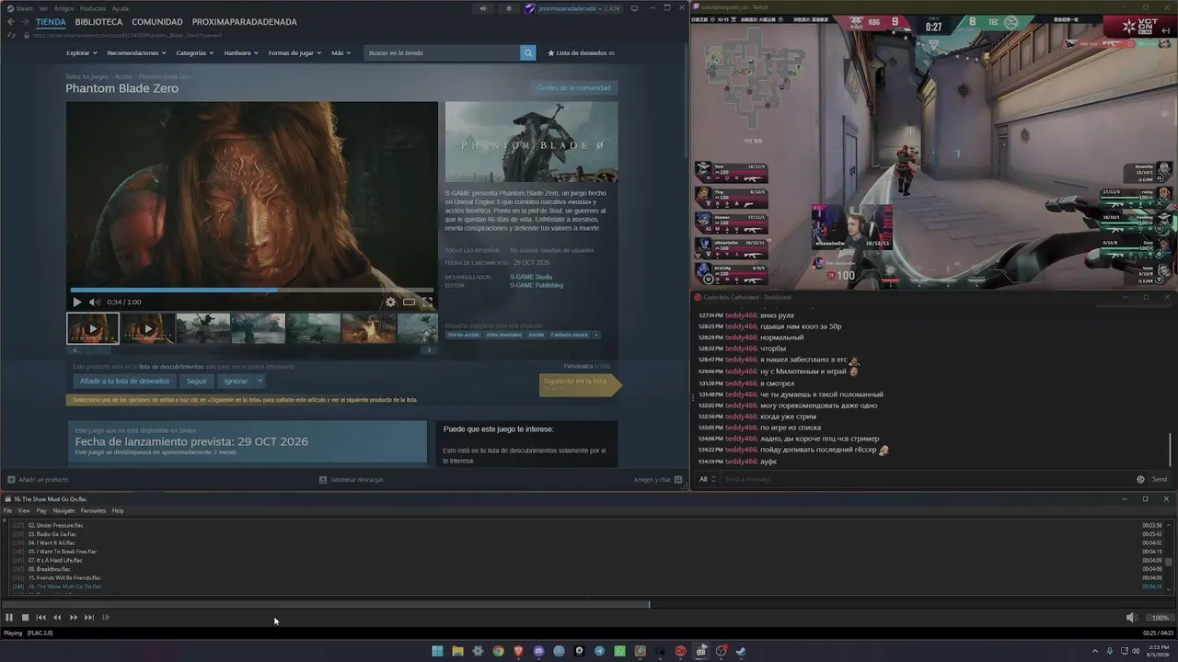The height and width of the screenshot is (662, 1178).
Task: Open Steam from the taskbar
Action: click(x=741, y=651)
